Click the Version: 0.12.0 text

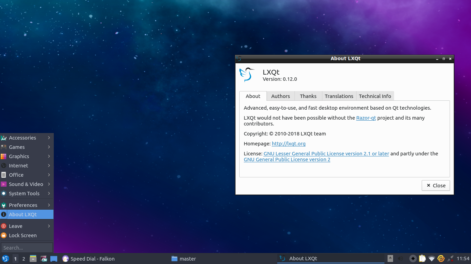[x=280, y=79]
